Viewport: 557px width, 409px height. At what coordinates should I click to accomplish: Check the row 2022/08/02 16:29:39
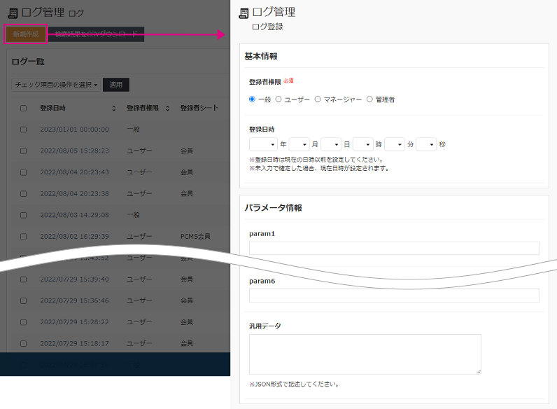(24, 237)
